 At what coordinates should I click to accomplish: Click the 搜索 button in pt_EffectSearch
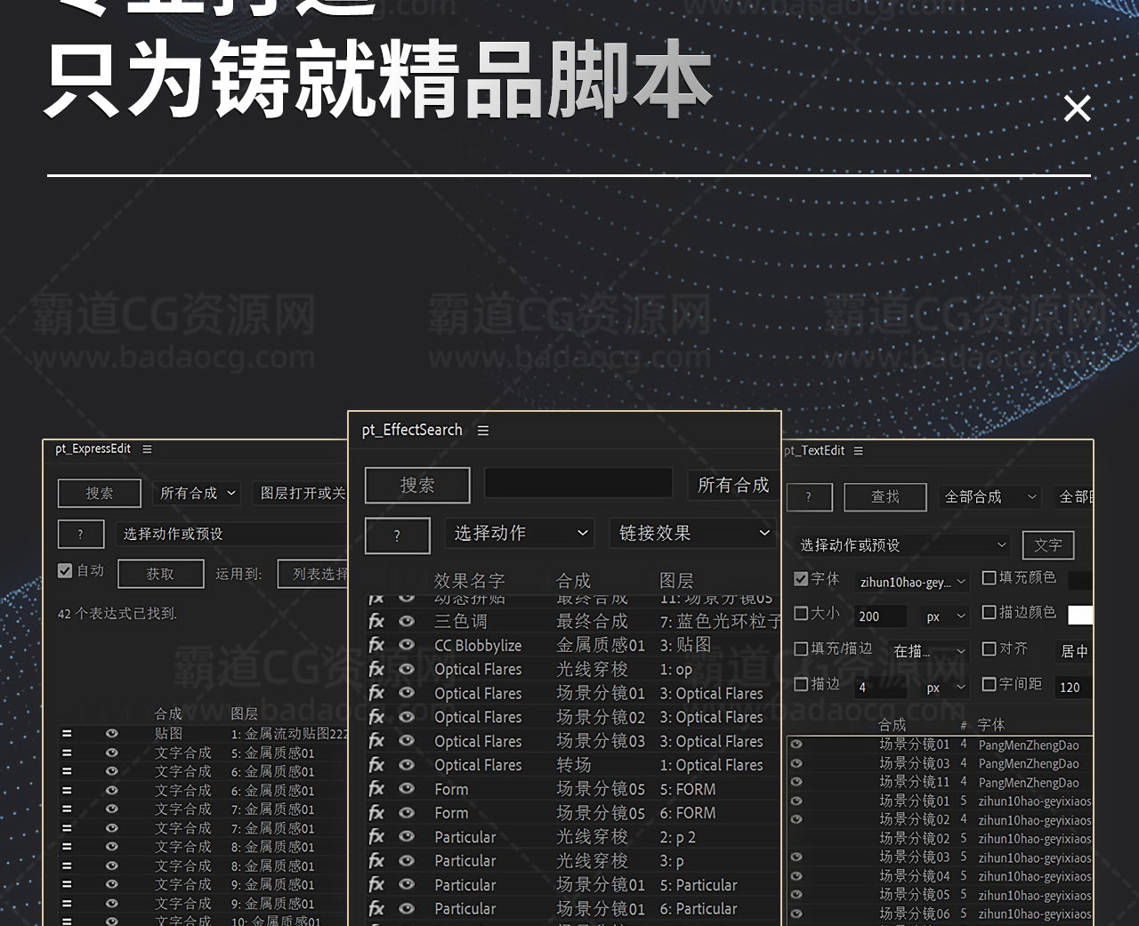[417, 486]
